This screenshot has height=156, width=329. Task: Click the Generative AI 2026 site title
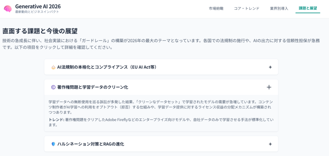coord(38,6)
